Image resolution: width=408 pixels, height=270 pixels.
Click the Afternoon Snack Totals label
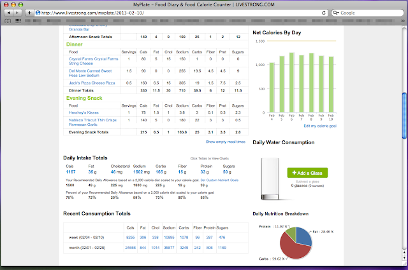pyautogui.click(x=91, y=37)
